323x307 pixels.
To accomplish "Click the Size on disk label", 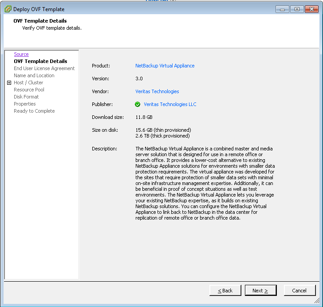I will click(105, 130).
